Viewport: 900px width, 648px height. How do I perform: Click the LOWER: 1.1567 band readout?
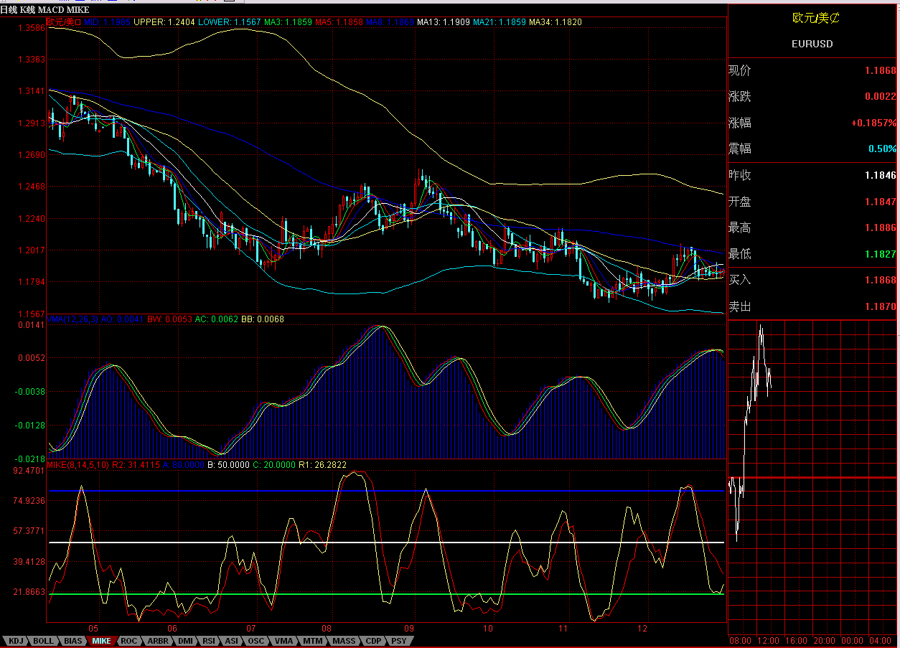point(230,22)
